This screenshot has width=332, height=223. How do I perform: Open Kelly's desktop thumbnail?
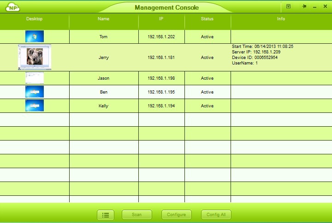click(35, 106)
